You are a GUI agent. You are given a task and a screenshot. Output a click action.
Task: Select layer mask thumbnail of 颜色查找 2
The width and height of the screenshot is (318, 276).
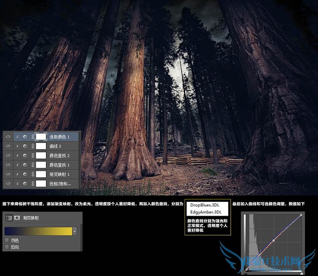pos(41,155)
